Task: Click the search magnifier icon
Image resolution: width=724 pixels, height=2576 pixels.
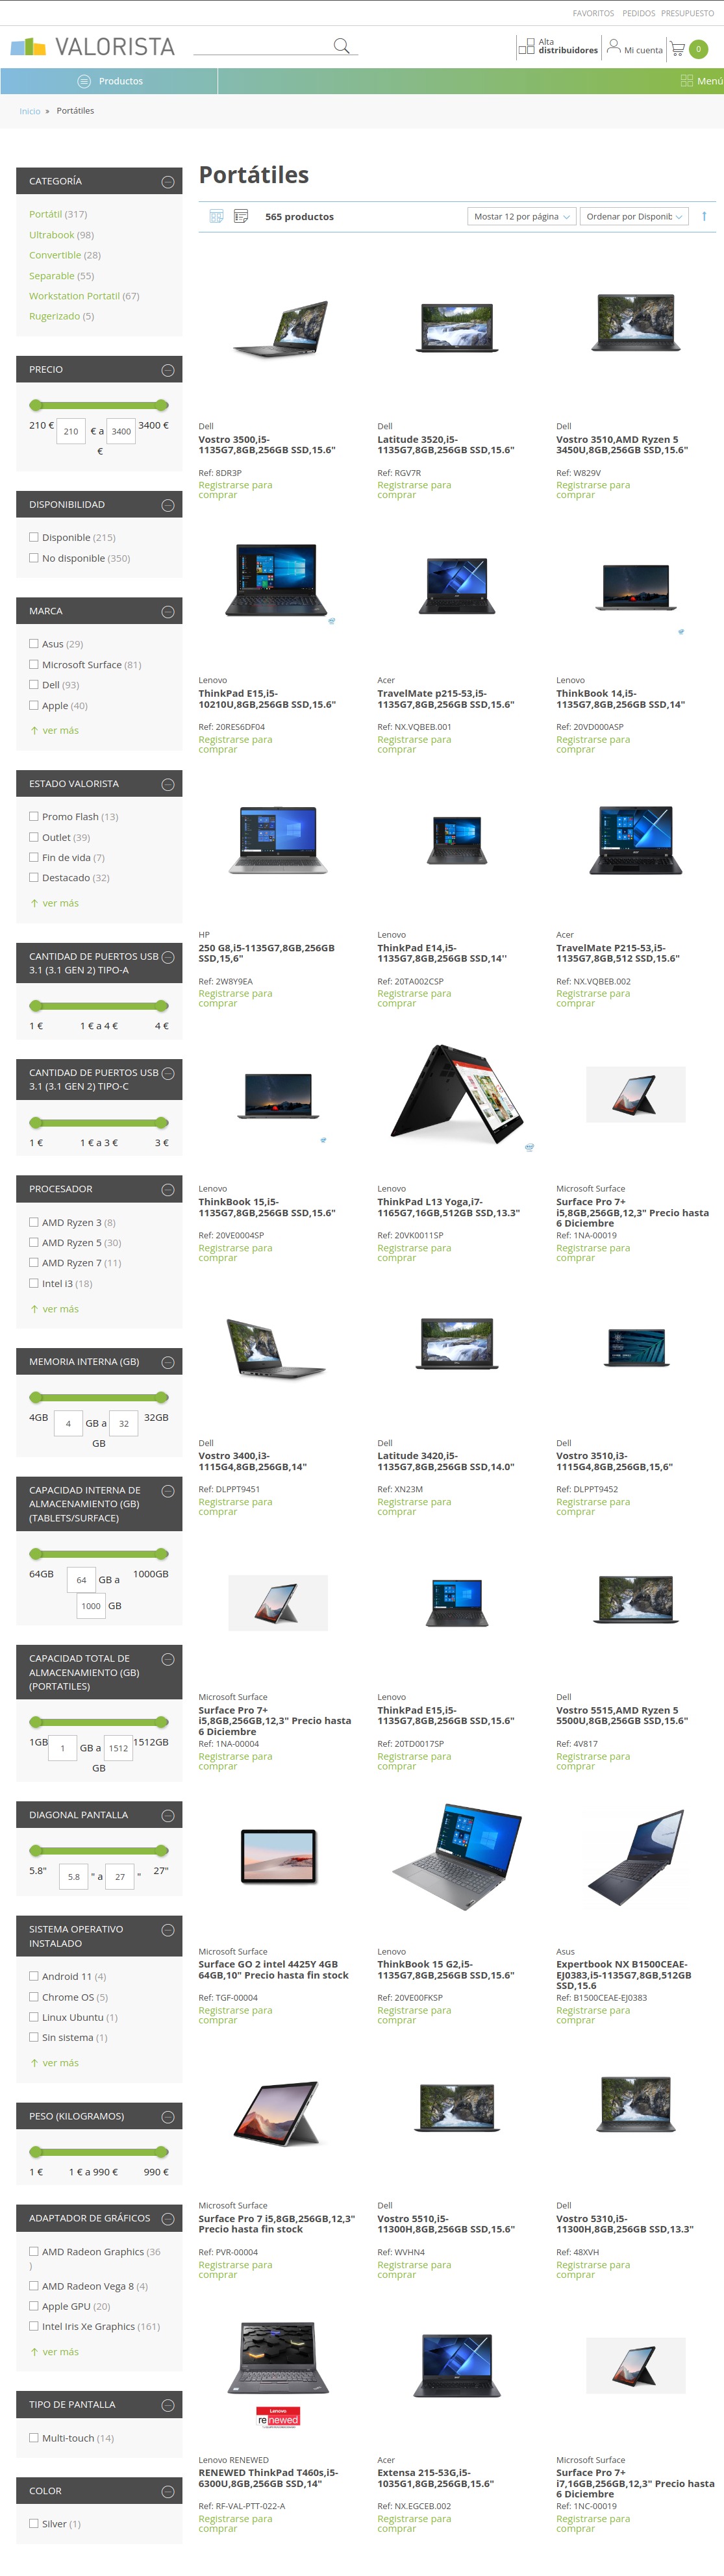Action: point(341,46)
